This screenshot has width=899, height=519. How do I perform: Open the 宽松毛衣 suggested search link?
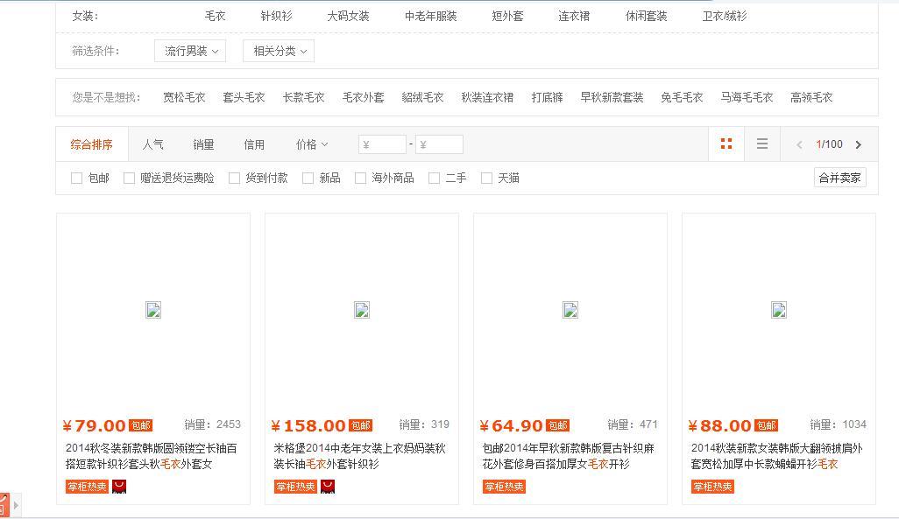184,97
